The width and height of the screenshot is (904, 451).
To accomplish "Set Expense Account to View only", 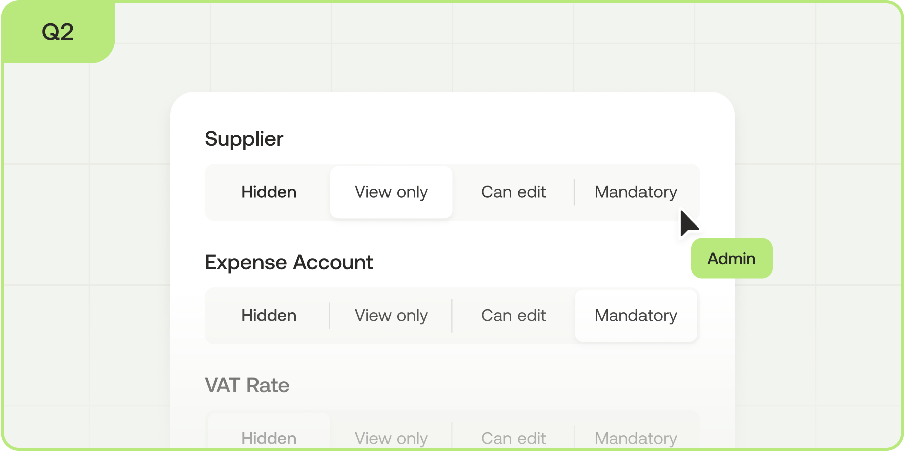I will pyautogui.click(x=391, y=315).
